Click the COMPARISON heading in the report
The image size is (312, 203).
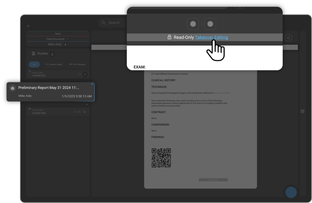[160, 125]
